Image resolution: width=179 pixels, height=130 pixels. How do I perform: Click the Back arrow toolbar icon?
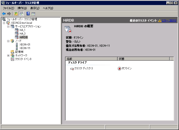(4, 14)
